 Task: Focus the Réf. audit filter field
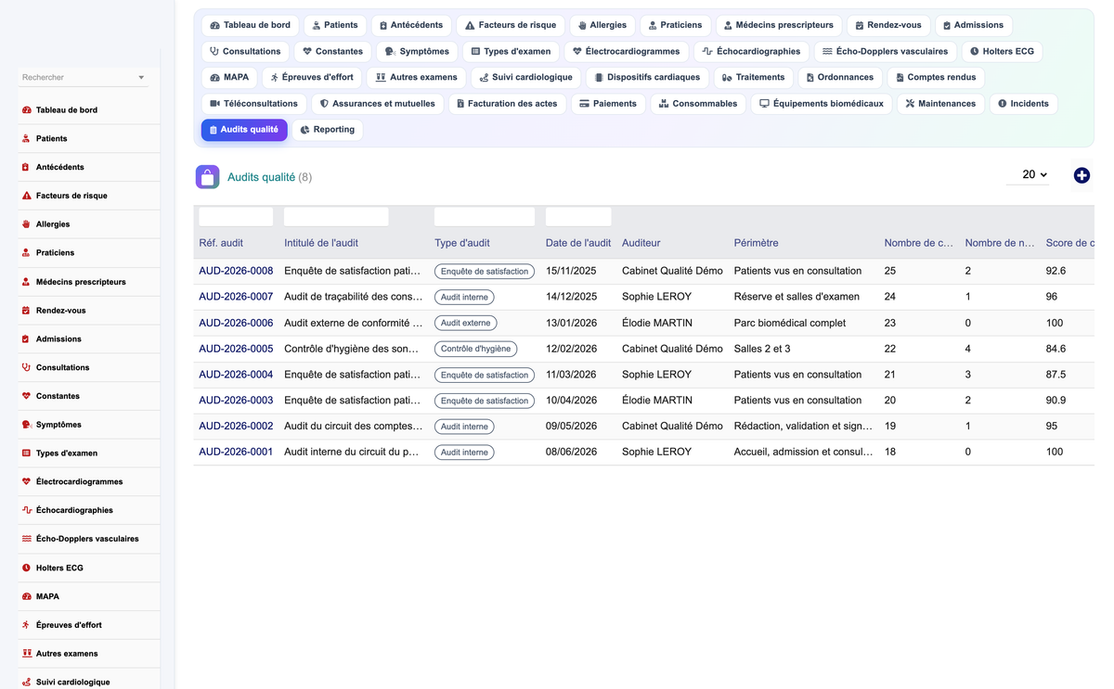click(236, 217)
